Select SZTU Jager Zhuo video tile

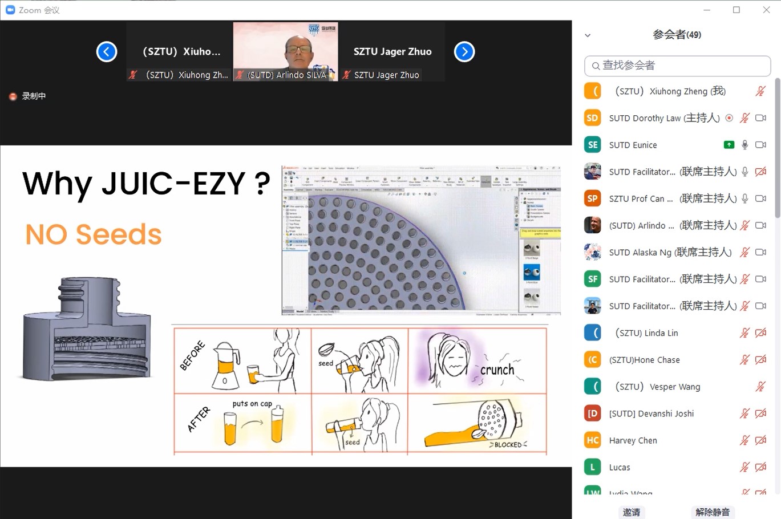pos(392,51)
